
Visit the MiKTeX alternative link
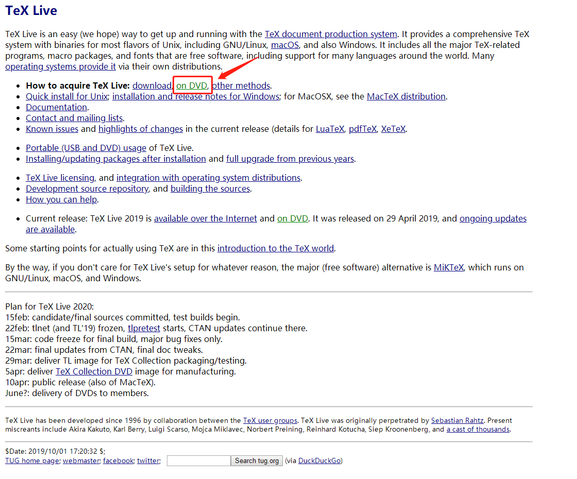point(449,267)
